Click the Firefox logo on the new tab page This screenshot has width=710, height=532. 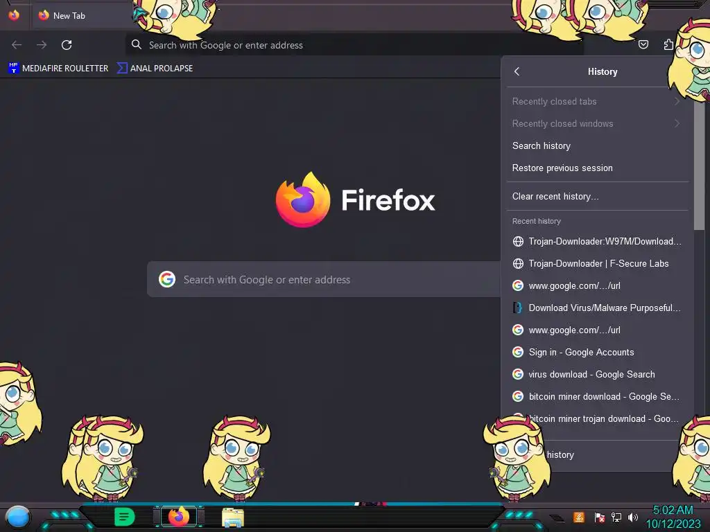point(303,199)
